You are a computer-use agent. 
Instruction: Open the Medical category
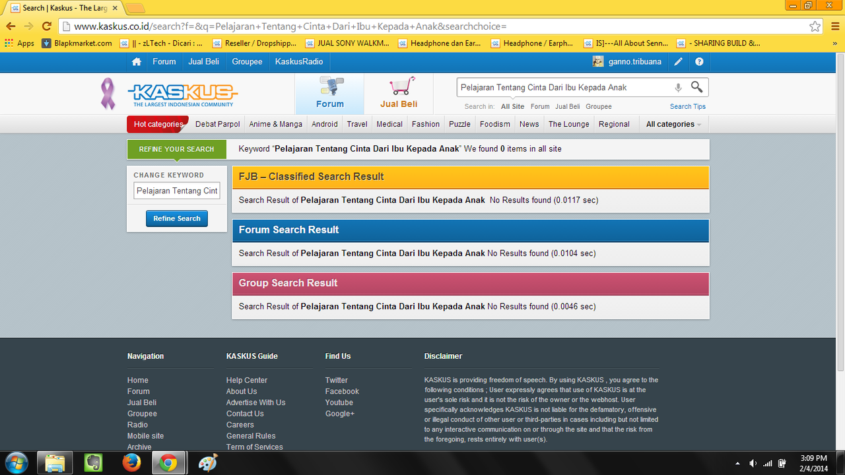click(x=389, y=124)
